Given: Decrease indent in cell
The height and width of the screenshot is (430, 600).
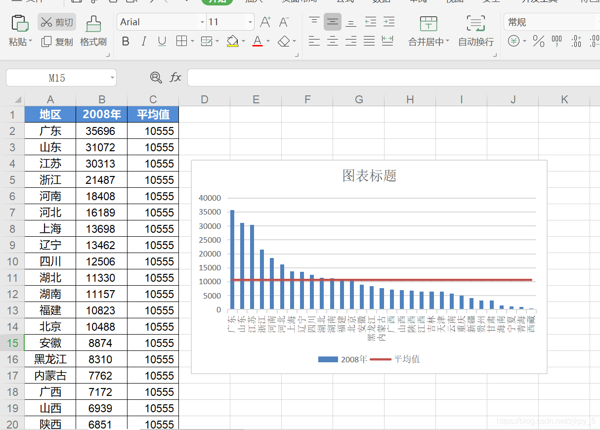Looking at the screenshot, I should 371,22.
